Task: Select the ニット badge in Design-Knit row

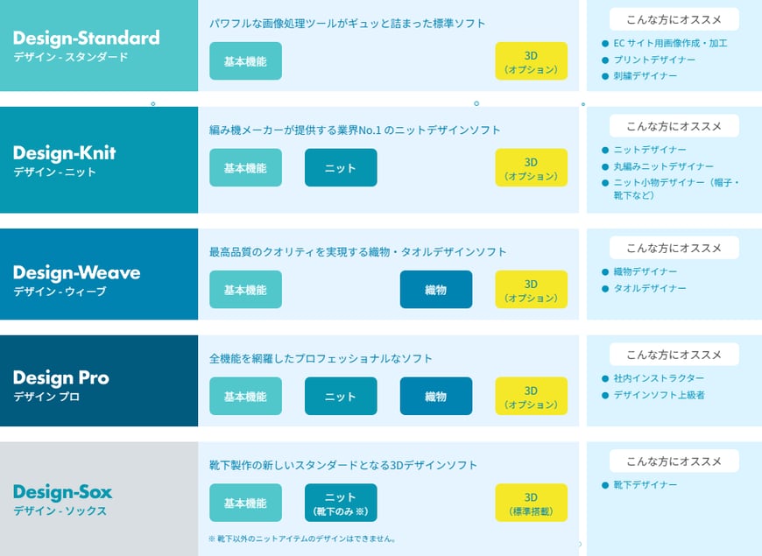Action: (341, 168)
